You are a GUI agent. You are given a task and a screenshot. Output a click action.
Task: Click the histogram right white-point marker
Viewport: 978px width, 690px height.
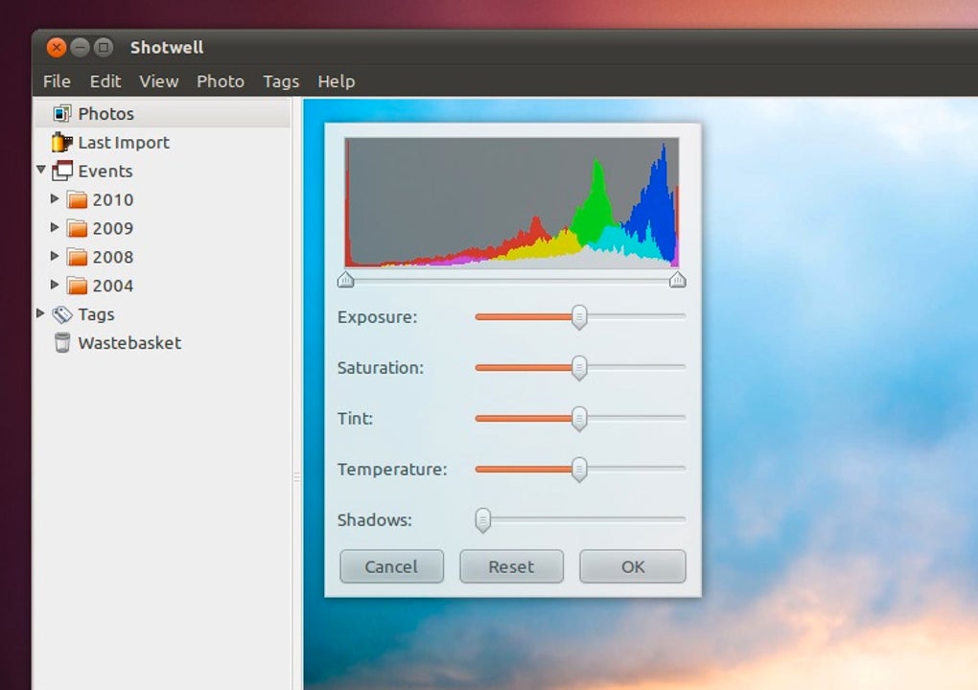677,280
